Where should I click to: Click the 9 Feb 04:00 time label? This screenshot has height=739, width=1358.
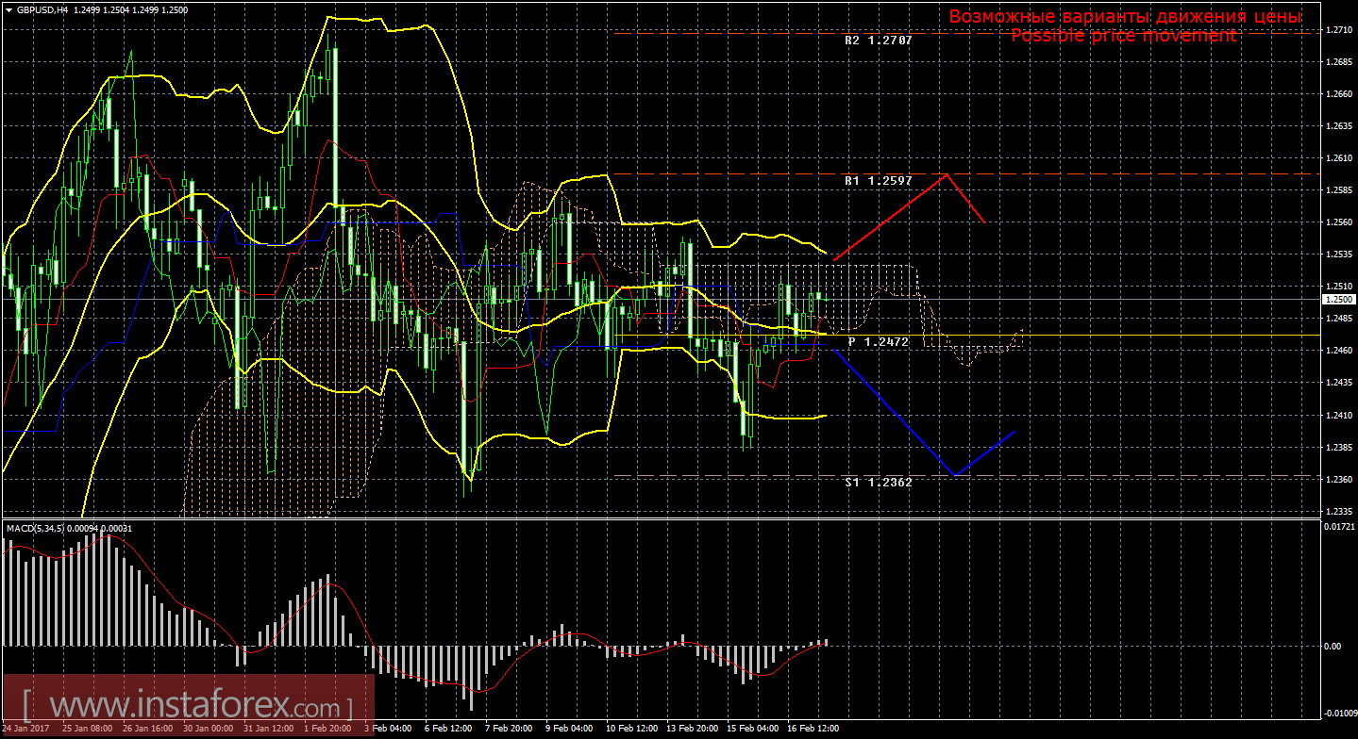pyautogui.click(x=570, y=729)
